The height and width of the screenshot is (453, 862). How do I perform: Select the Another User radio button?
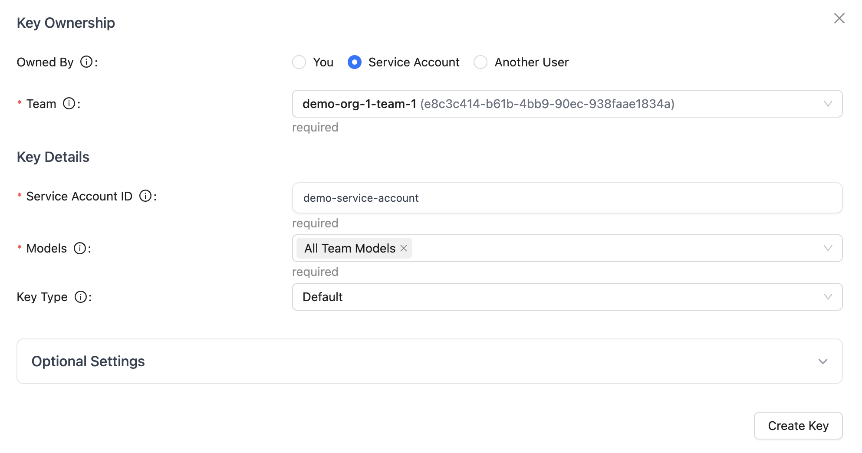point(480,62)
